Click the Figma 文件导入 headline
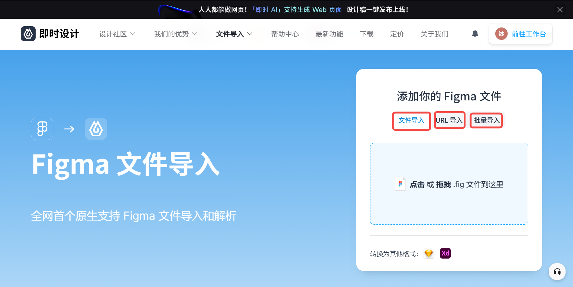The width and height of the screenshot is (573, 287). [125, 164]
